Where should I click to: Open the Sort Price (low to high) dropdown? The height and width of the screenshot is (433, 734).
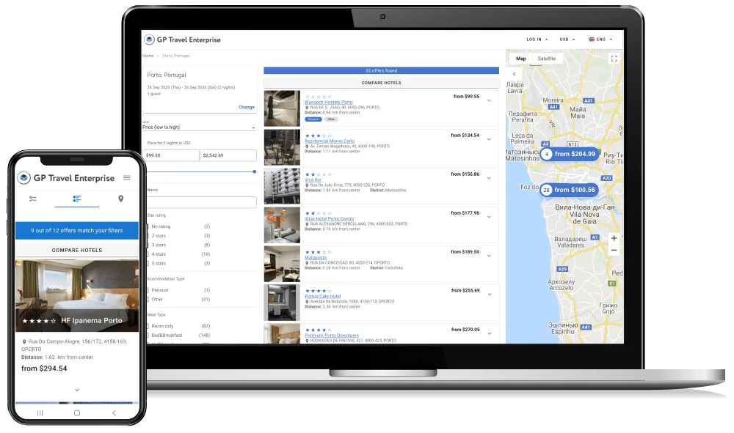click(200, 127)
